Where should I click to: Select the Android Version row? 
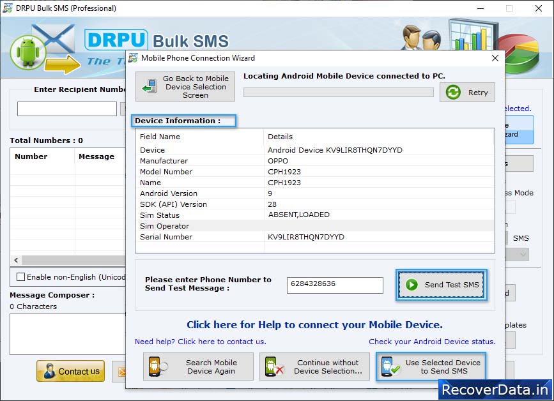click(x=314, y=193)
